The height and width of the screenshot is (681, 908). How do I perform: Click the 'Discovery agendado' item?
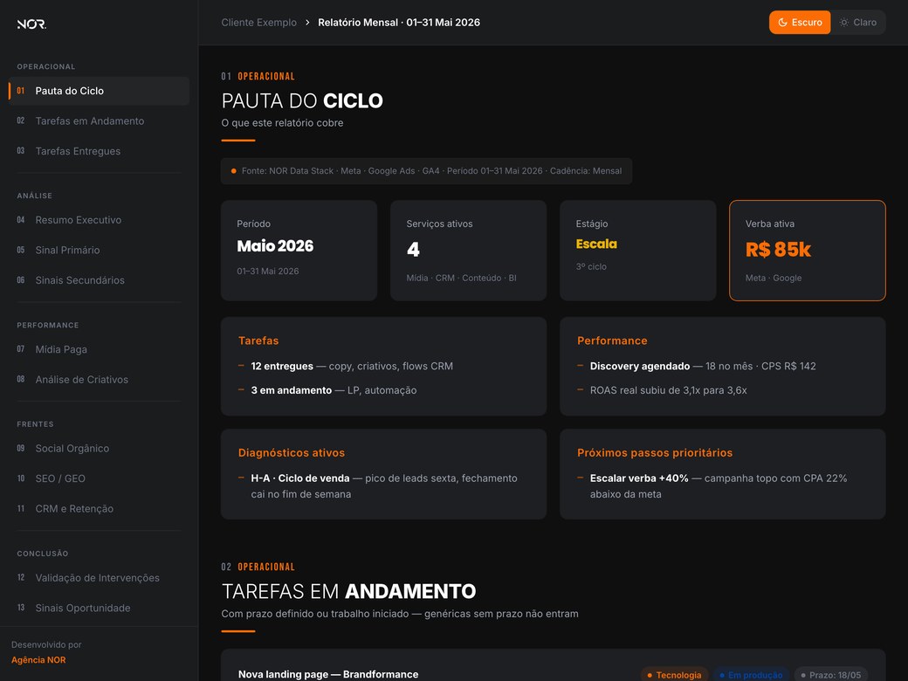[697, 366]
